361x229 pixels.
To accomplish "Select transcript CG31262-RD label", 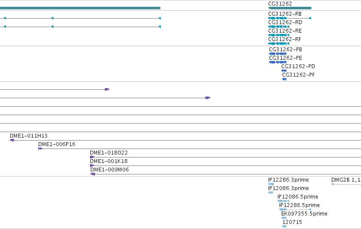I will [285, 22].
